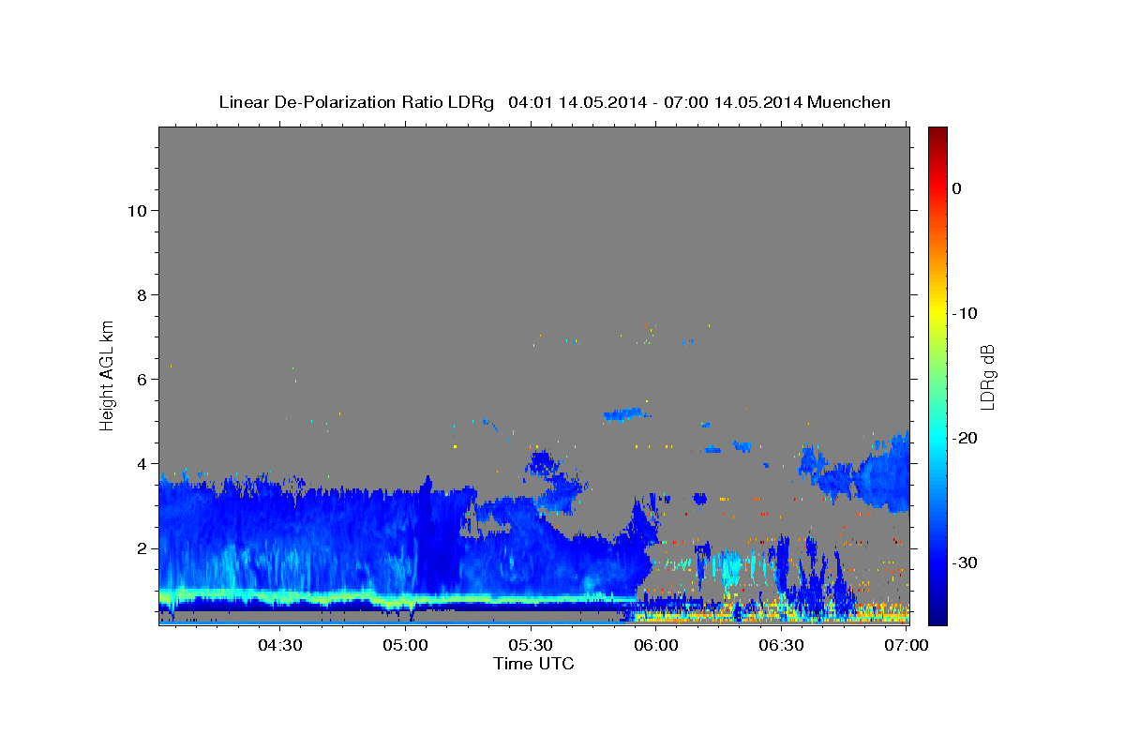Select the 04:30 time tick label

279,645
